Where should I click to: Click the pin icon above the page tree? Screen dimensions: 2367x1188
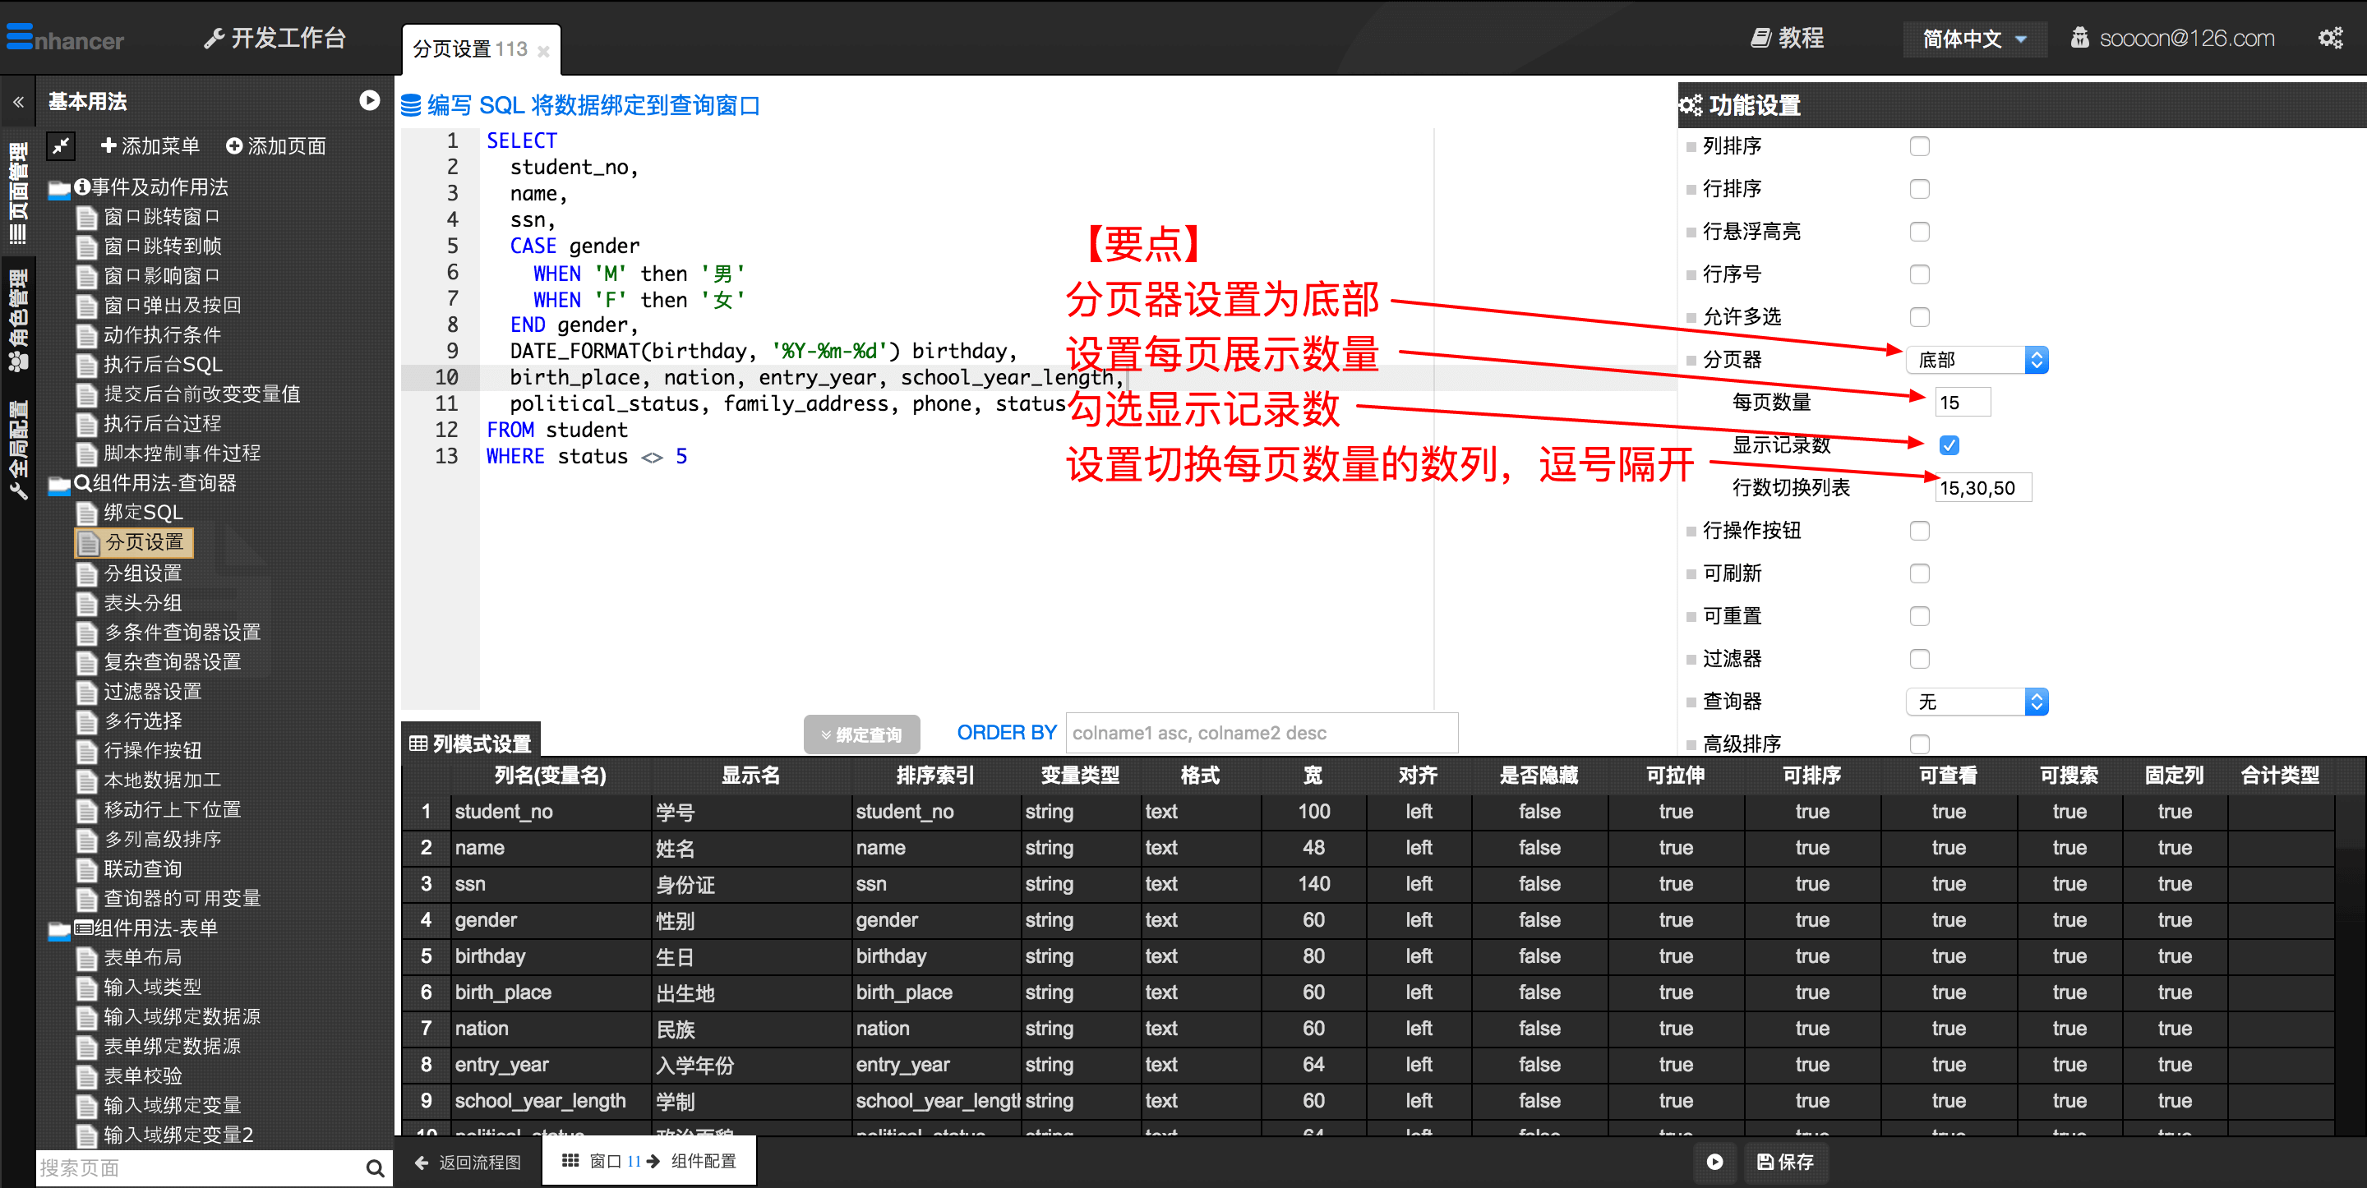(x=62, y=145)
